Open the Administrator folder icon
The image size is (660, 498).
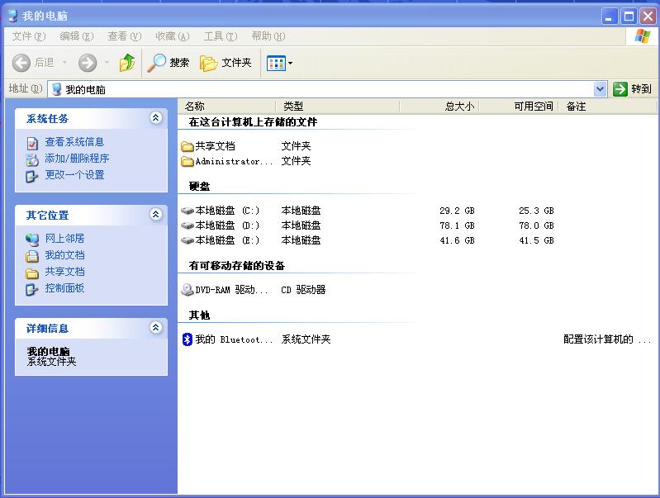tap(187, 162)
